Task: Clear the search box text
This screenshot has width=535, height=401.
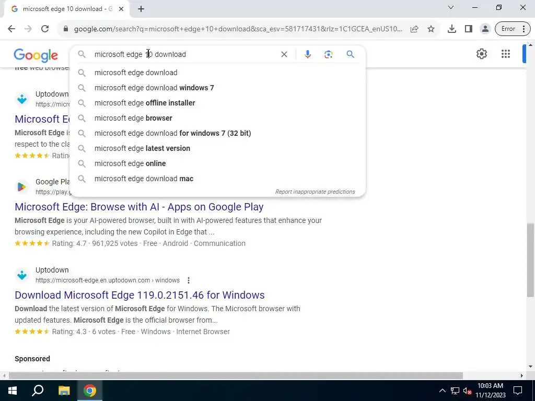Action: (284, 54)
